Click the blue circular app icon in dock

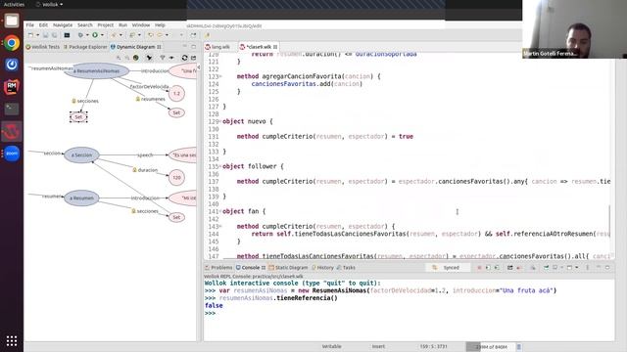[12, 65]
